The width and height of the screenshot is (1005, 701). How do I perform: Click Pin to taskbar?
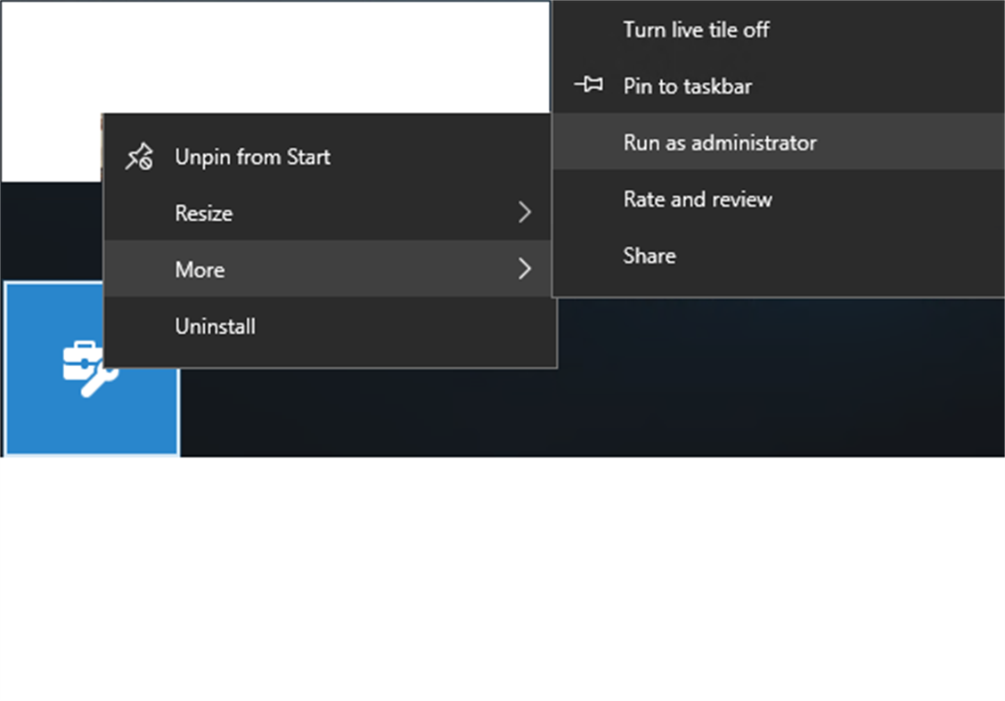point(686,86)
